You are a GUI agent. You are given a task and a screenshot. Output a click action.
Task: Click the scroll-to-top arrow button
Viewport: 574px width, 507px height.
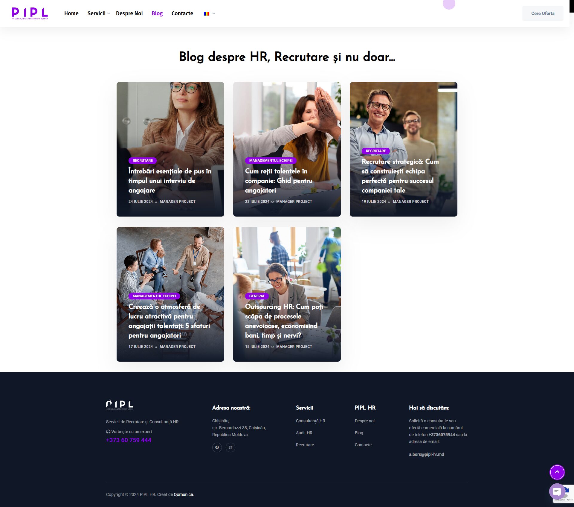pyautogui.click(x=557, y=472)
